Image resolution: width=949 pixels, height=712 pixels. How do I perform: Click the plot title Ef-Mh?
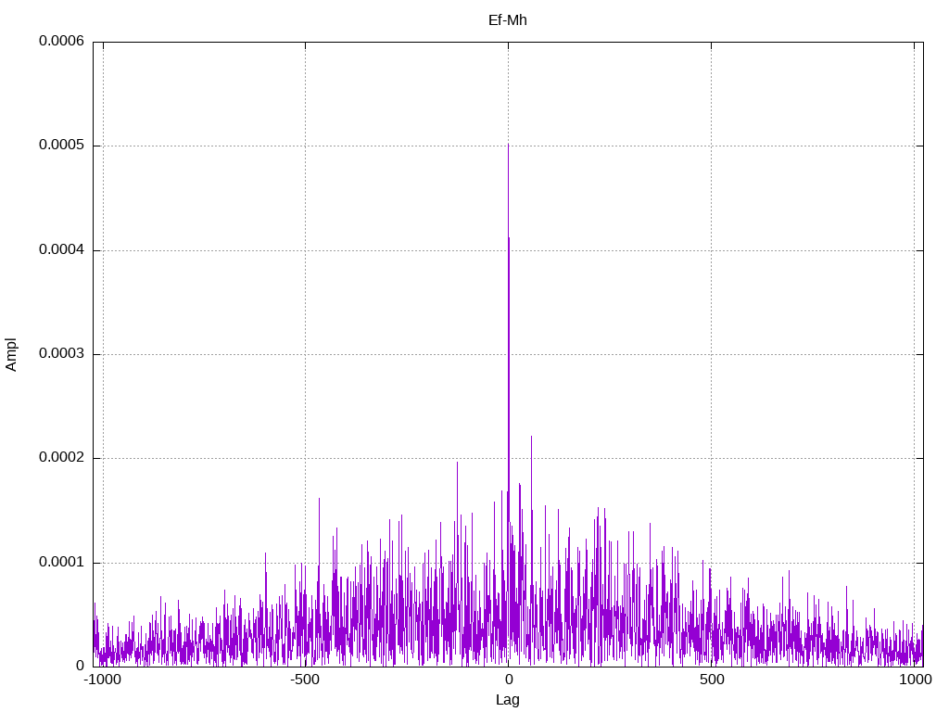pos(507,20)
